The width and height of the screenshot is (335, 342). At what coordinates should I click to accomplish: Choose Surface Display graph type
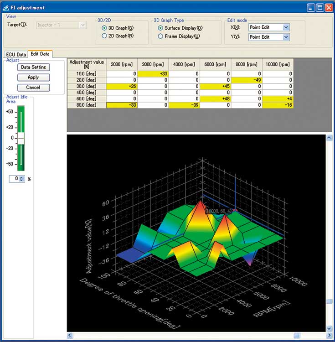tap(160, 28)
